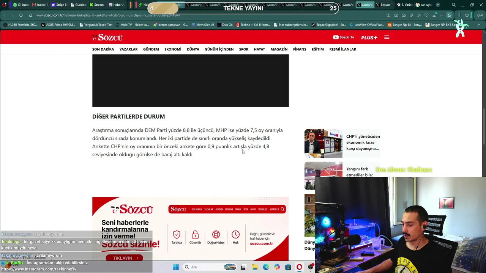
Task: Click FİNANS in the navigation bar
Action: coord(300,49)
